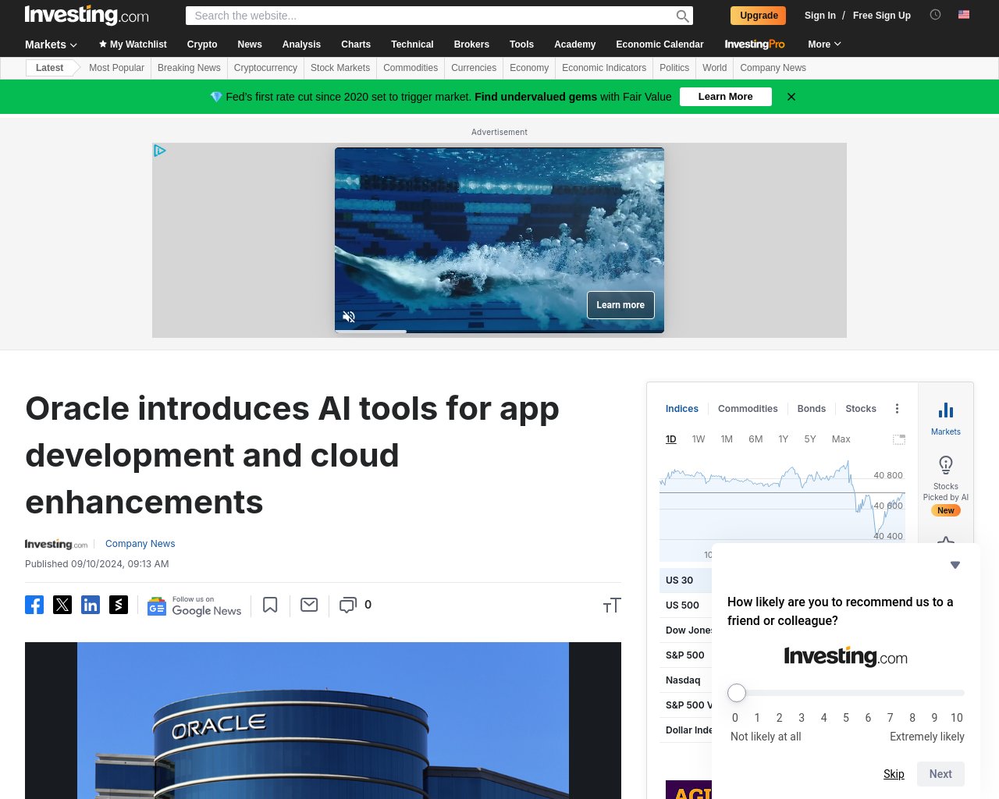Open the Cryptocurrency news sub-tab
This screenshot has height=799, width=999.
(x=265, y=68)
